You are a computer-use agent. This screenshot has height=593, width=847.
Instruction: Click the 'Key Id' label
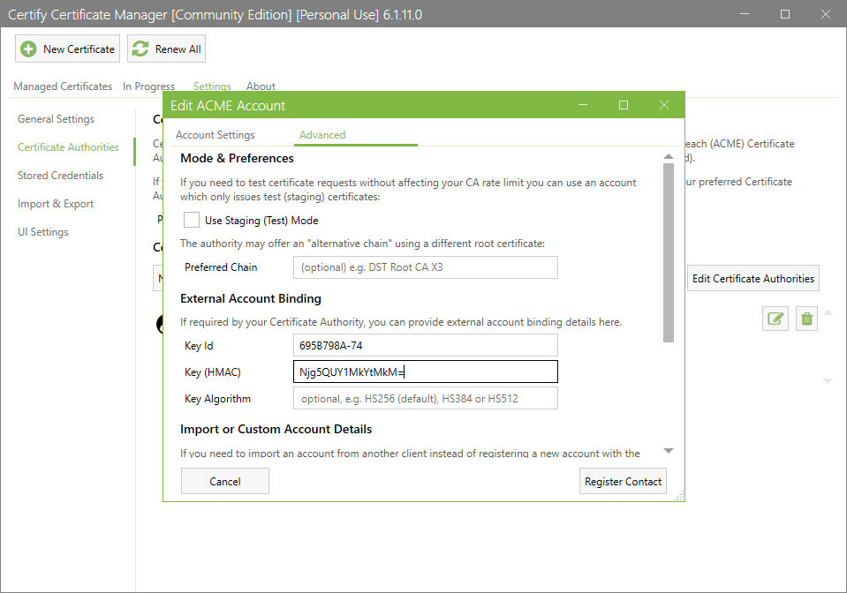(199, 345)
